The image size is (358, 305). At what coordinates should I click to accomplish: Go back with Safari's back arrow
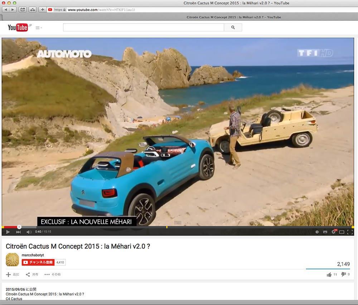point(5,10)
